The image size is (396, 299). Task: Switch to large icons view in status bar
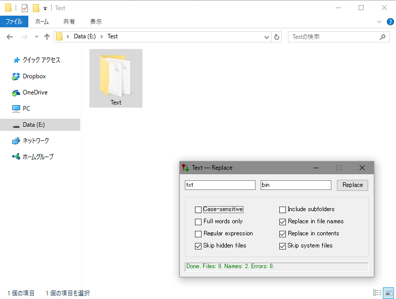(389, 293)
